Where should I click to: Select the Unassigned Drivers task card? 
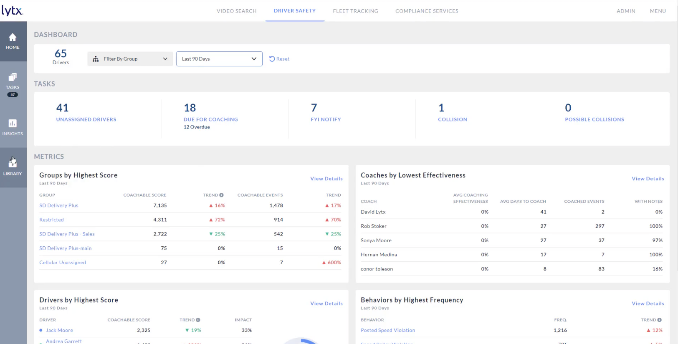click(86, 114)
